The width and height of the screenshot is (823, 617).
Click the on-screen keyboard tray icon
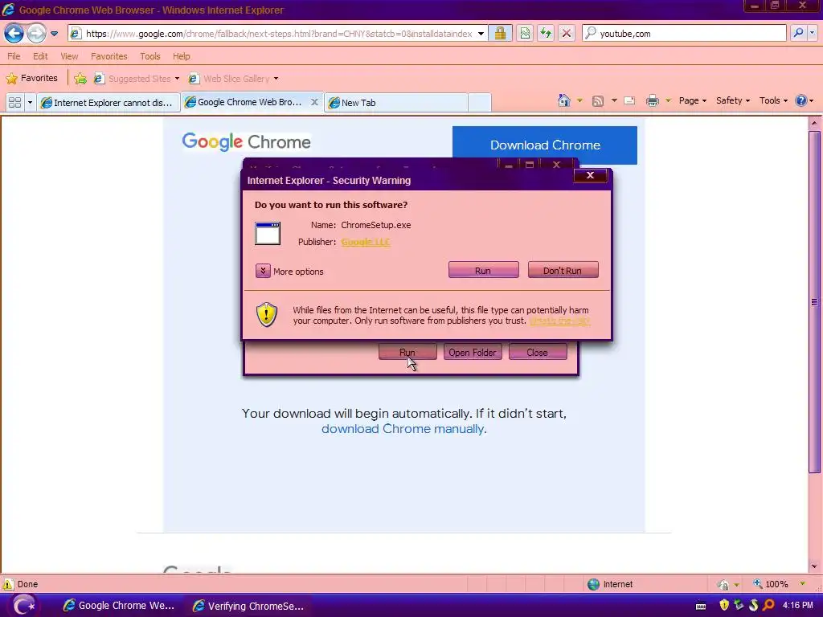tap(701, 606)
